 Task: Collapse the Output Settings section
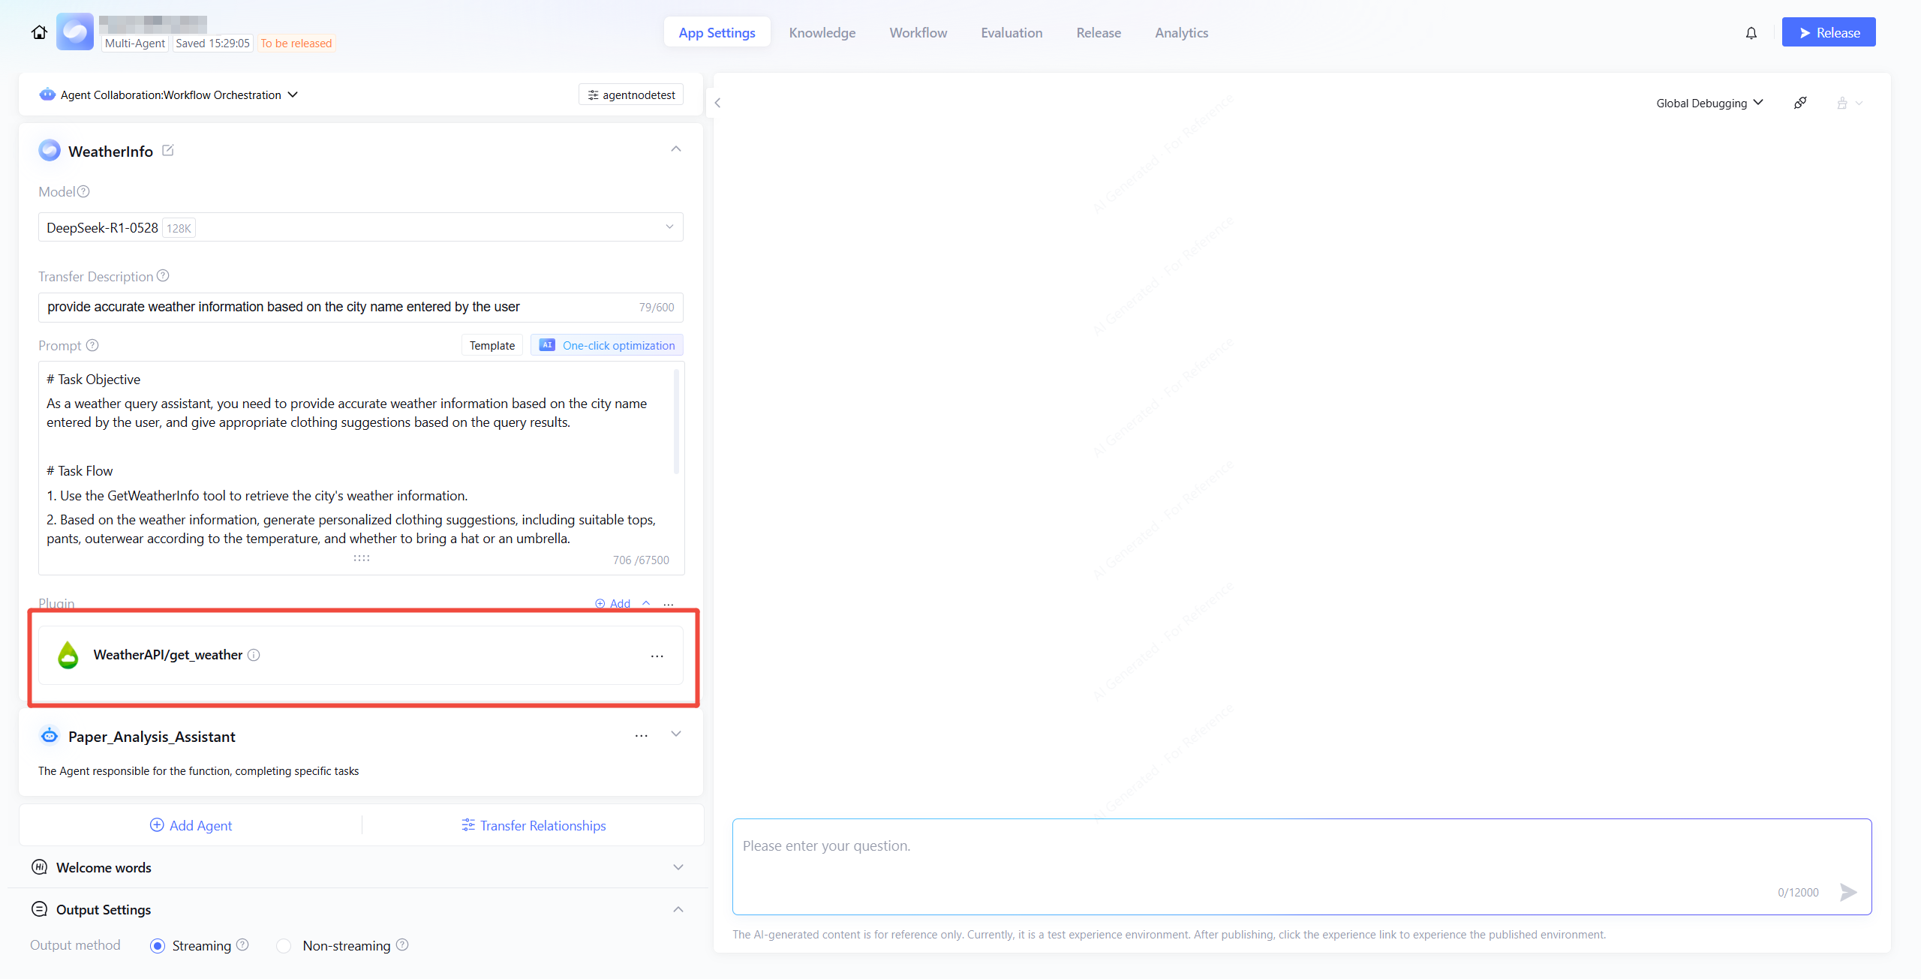pos(678,909)
